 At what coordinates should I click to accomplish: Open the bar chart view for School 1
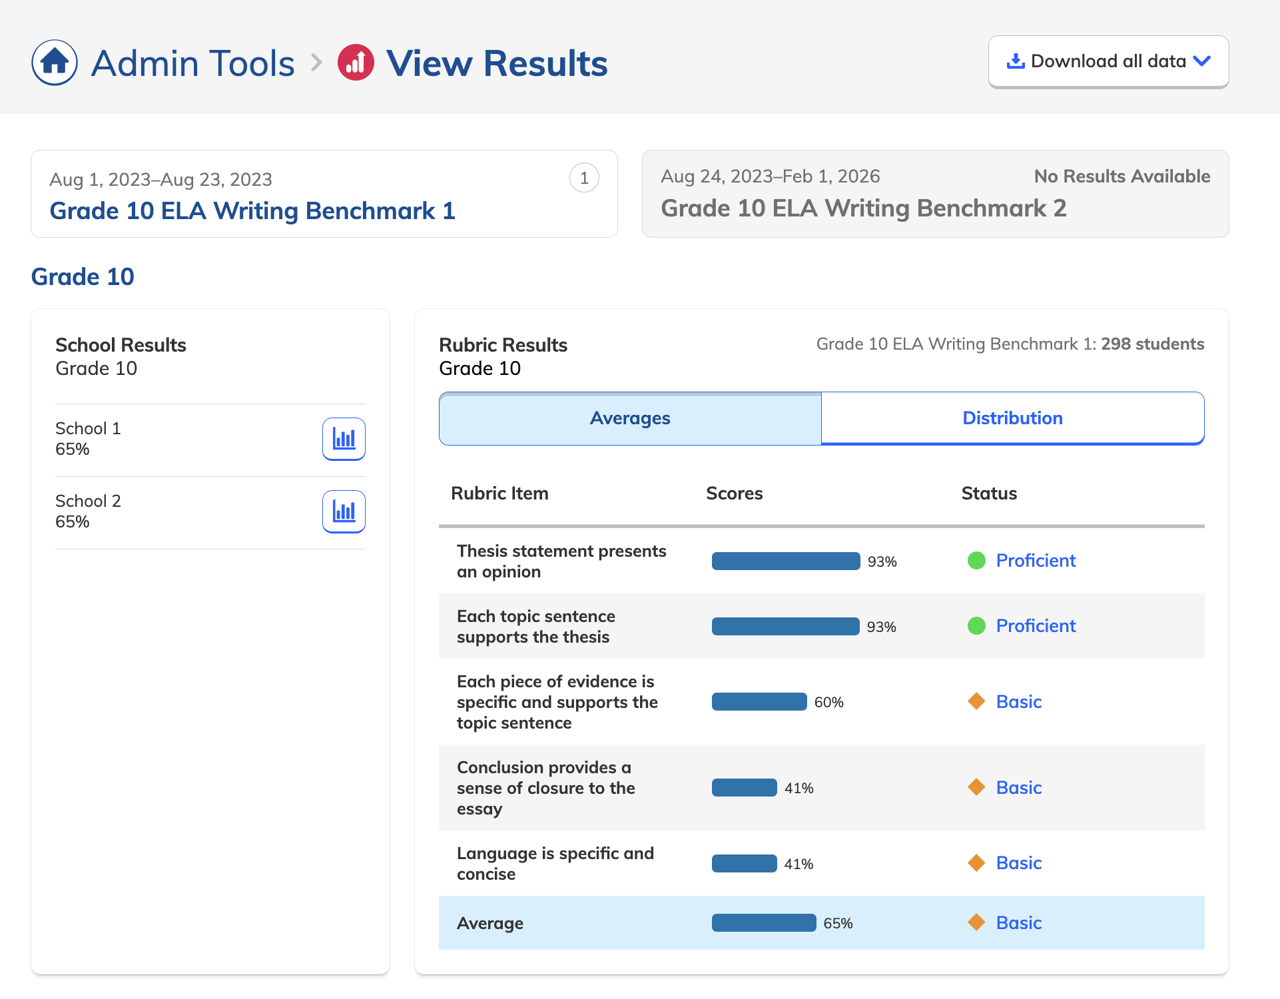(344, 439)
